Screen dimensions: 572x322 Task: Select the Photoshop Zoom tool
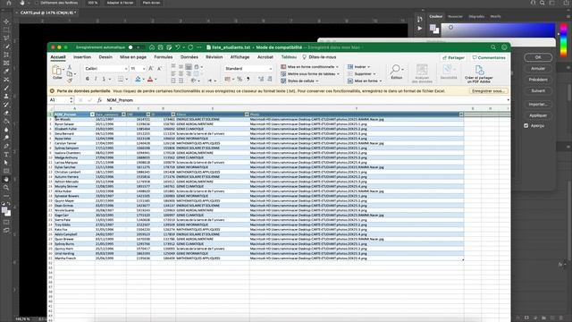pos(6,188)
